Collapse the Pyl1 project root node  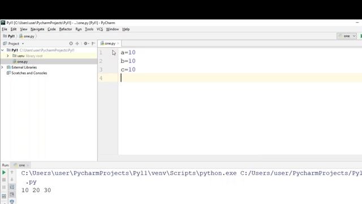[x=2, y=50]
